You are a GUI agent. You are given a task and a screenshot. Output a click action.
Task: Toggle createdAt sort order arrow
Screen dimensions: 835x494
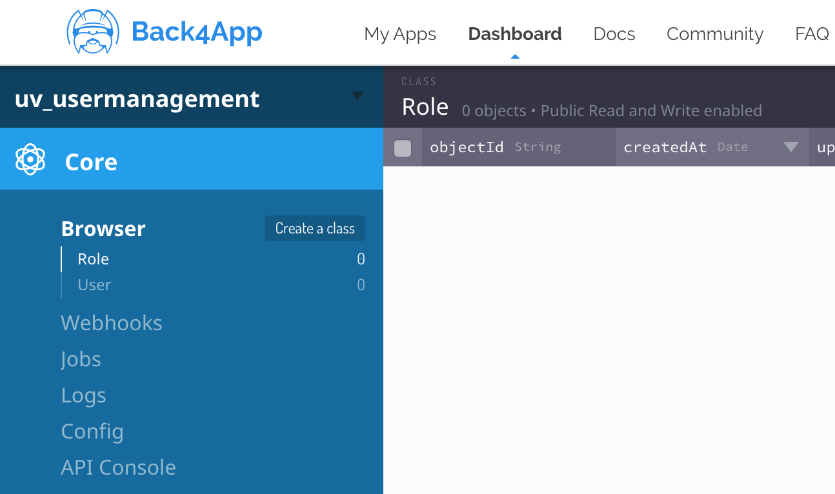pos(791,147)
